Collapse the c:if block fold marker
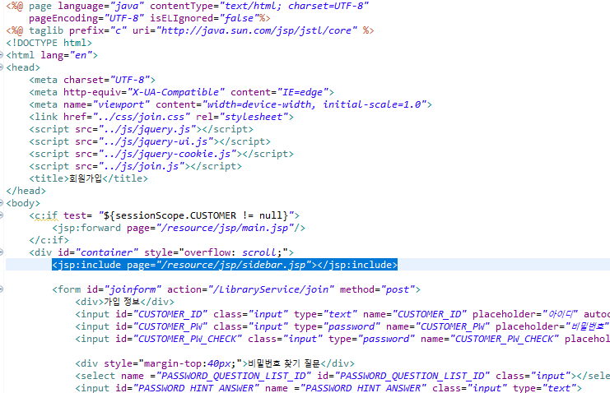 coord(1,215)
